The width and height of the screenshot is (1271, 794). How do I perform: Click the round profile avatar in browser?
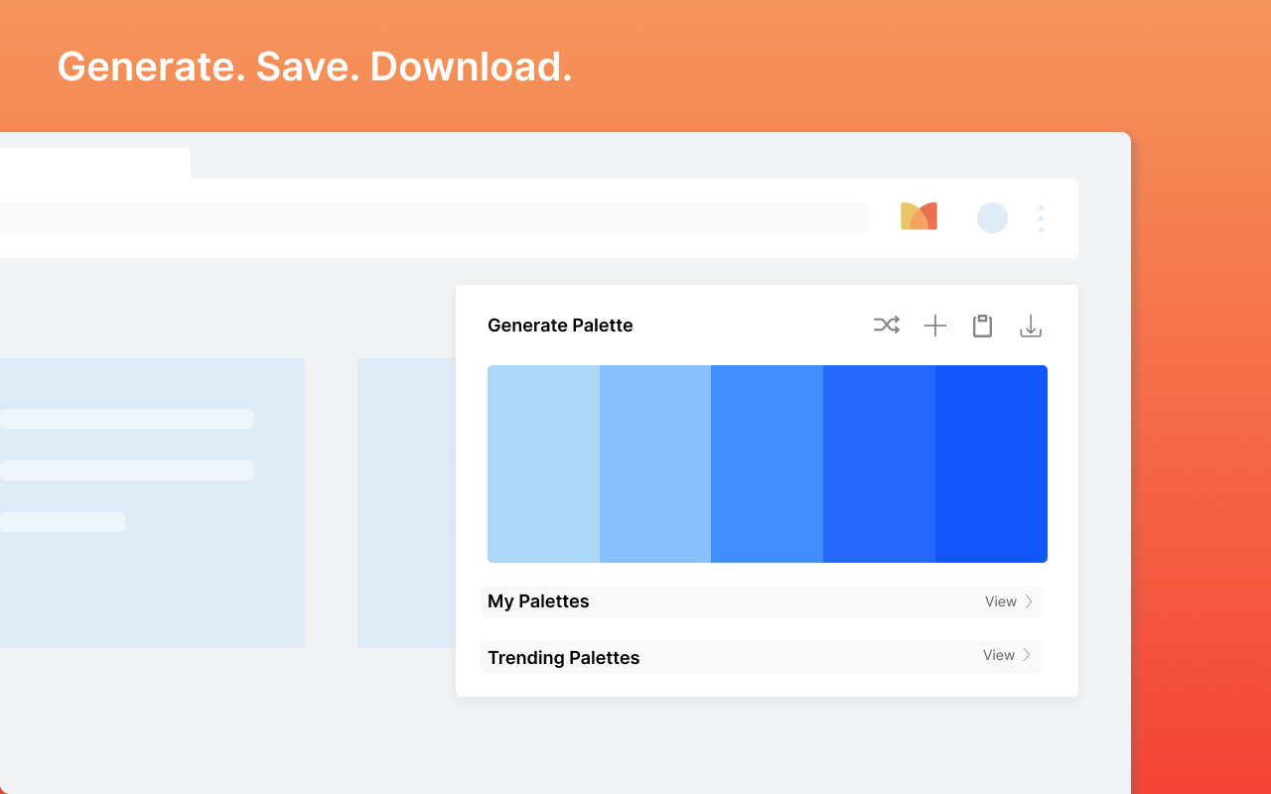coord(992,218)
